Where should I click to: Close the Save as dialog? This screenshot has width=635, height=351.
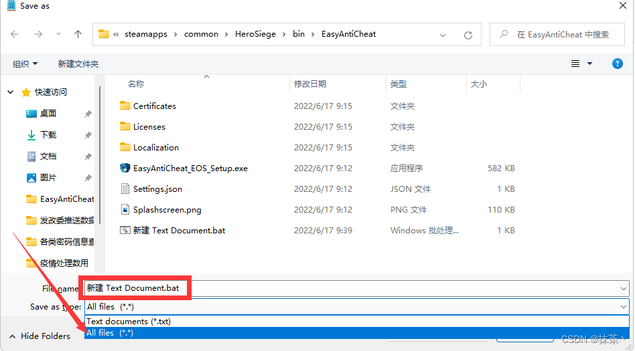623,5
